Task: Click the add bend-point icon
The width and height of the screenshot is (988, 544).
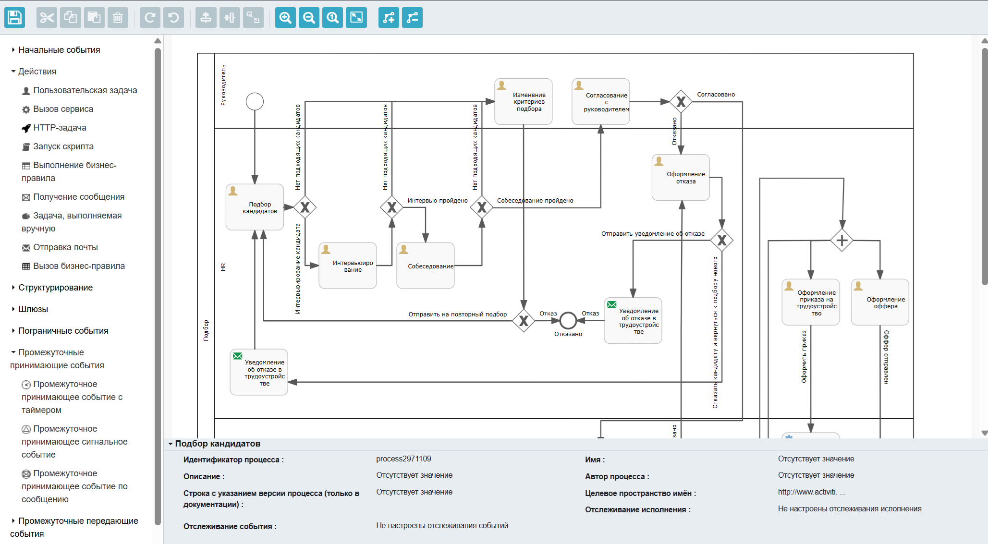Action: click(389, 18)
